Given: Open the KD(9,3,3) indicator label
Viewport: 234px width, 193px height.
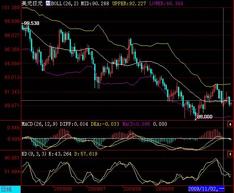Looking at the screenshot, I should click(x=34, y=154).
